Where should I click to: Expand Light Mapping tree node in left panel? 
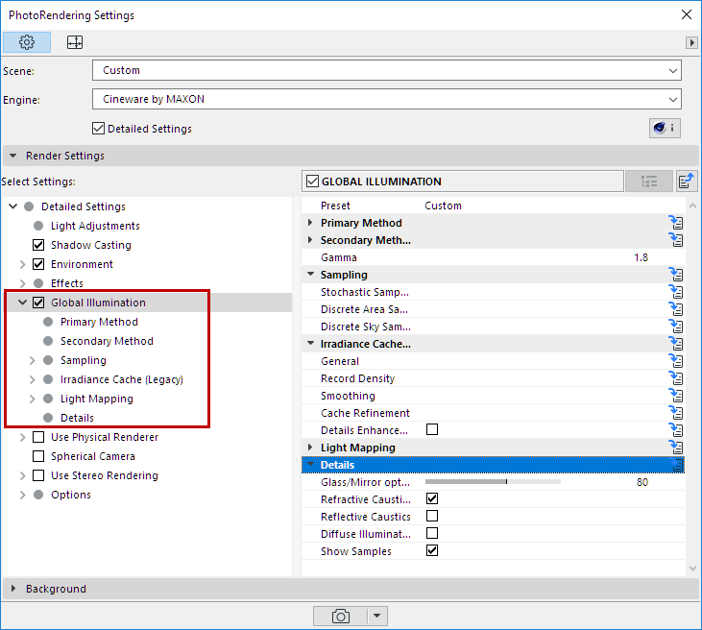click(32, 399)
